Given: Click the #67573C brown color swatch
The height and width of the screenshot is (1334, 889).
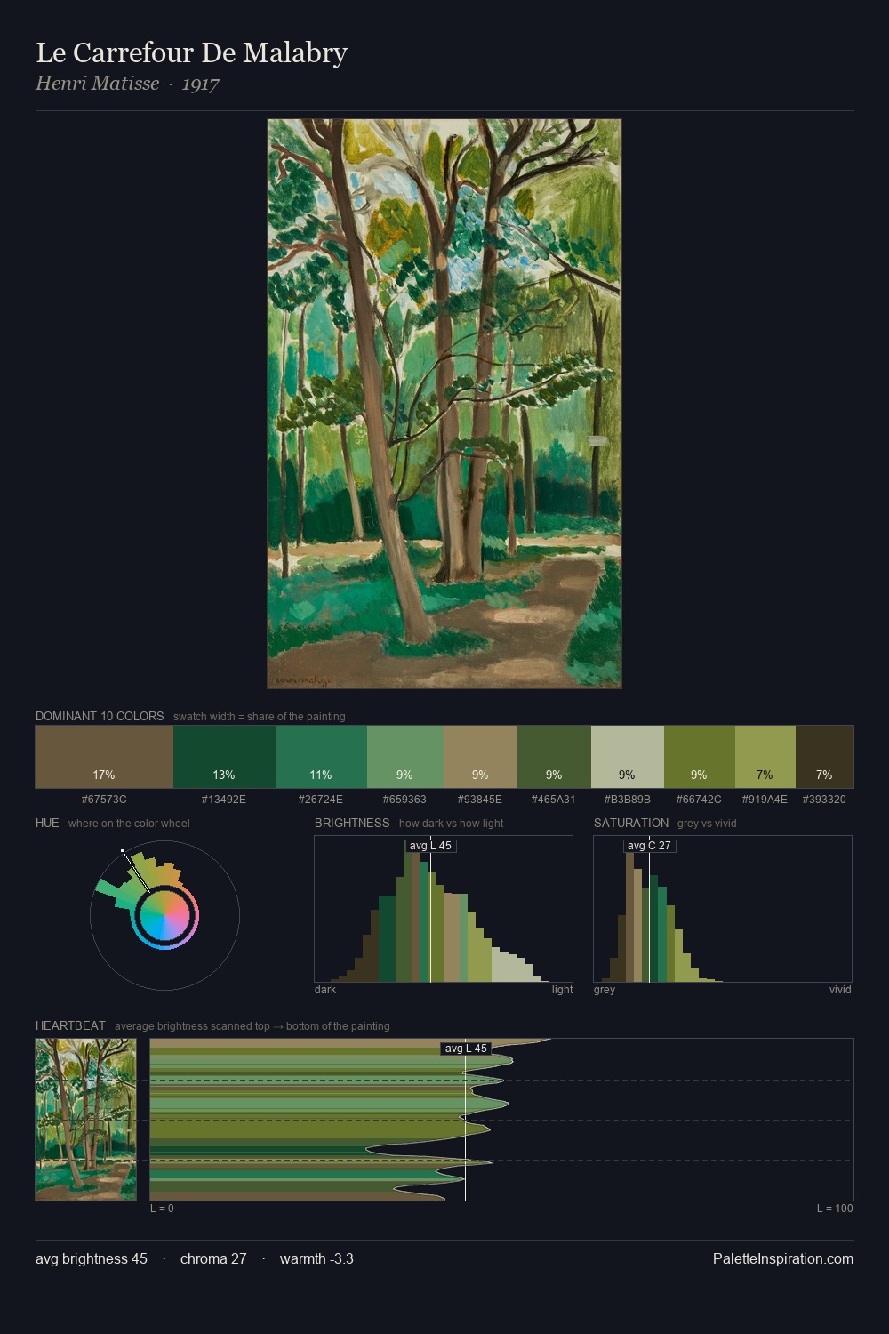Looking at the screenshot, I should point(104,757).
